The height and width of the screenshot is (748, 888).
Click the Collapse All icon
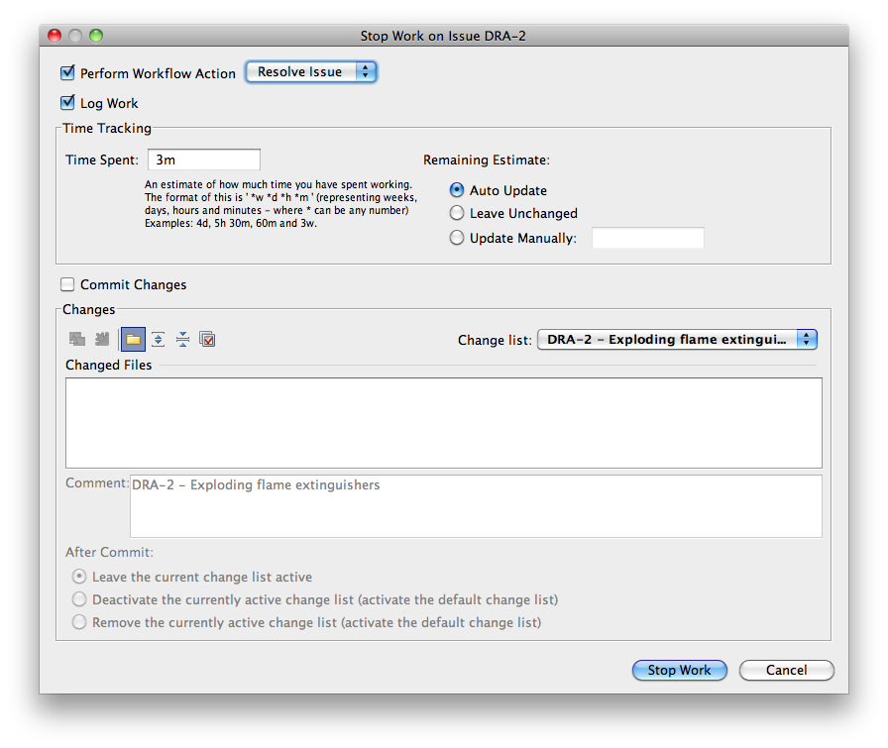[x=182, y=340]
